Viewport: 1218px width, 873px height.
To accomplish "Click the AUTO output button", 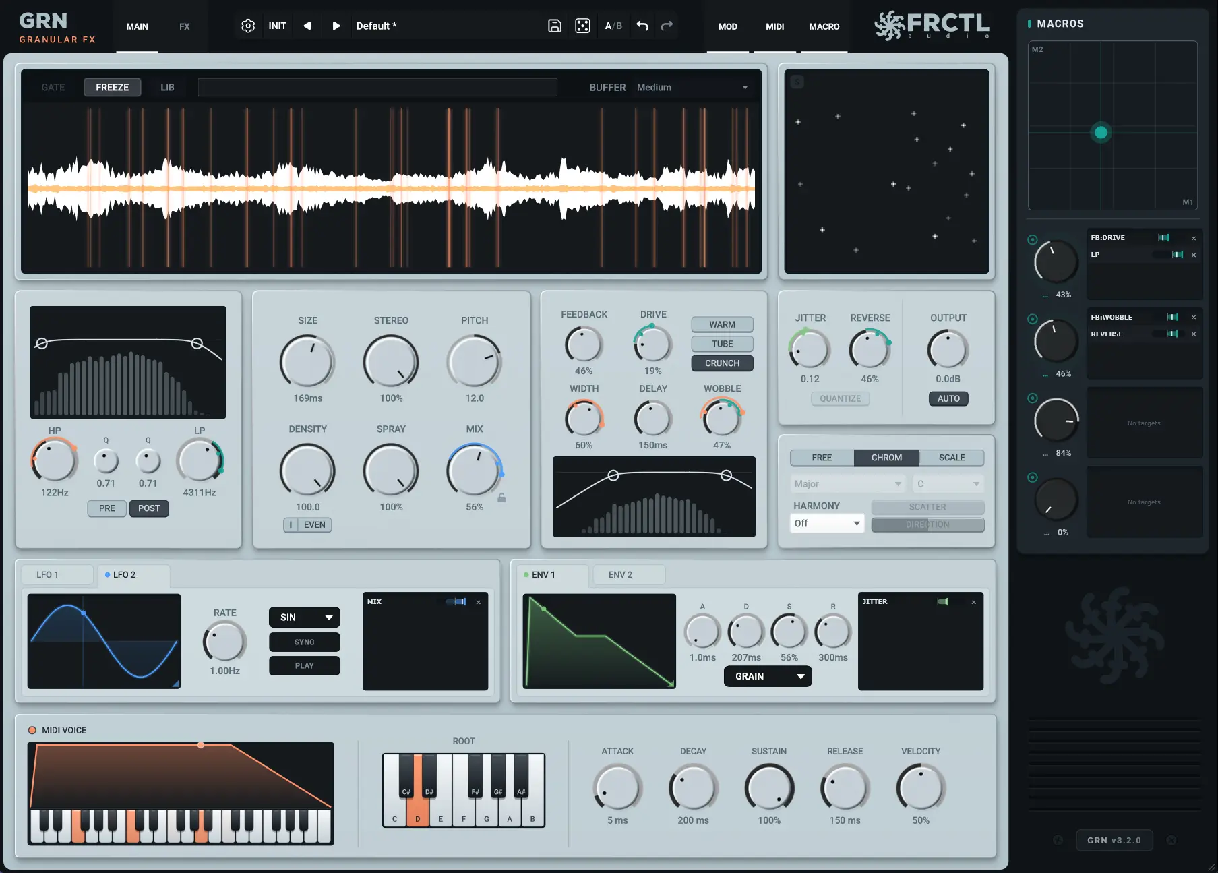I will coord(948,398).
